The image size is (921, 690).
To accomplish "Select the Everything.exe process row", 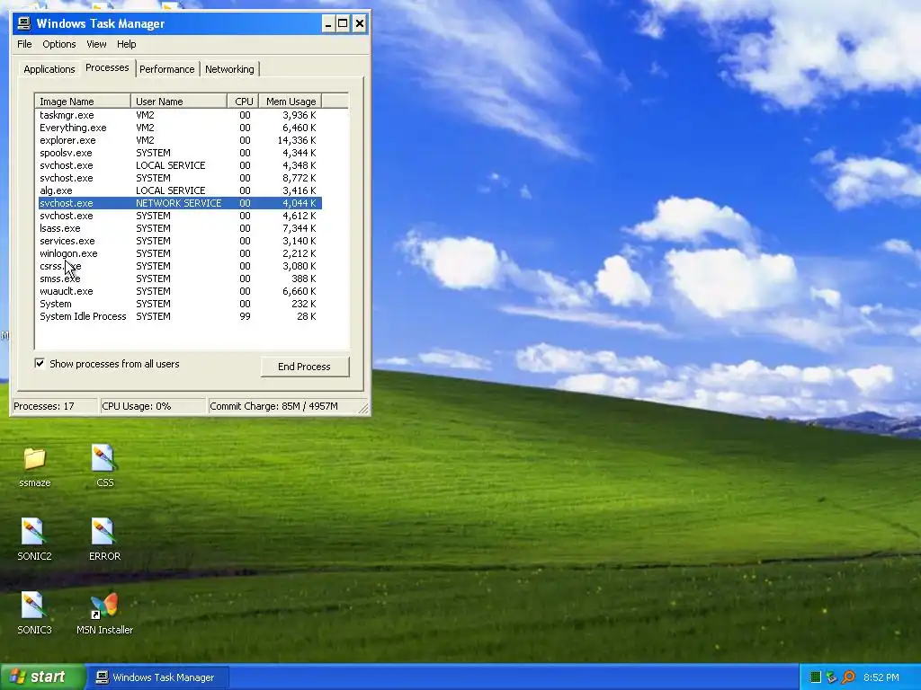I will 180,128.
